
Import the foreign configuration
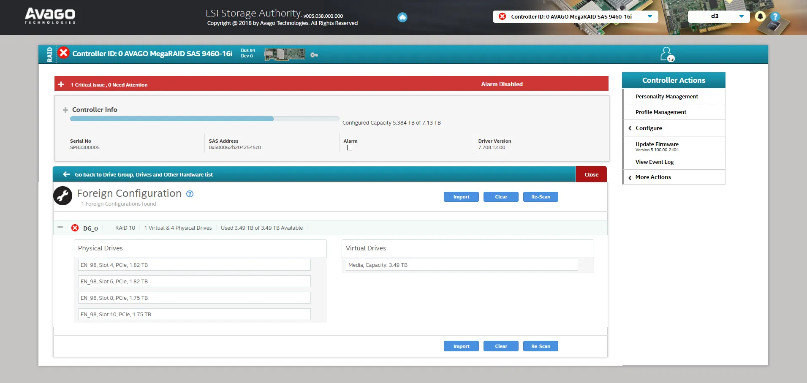(461, 196)
